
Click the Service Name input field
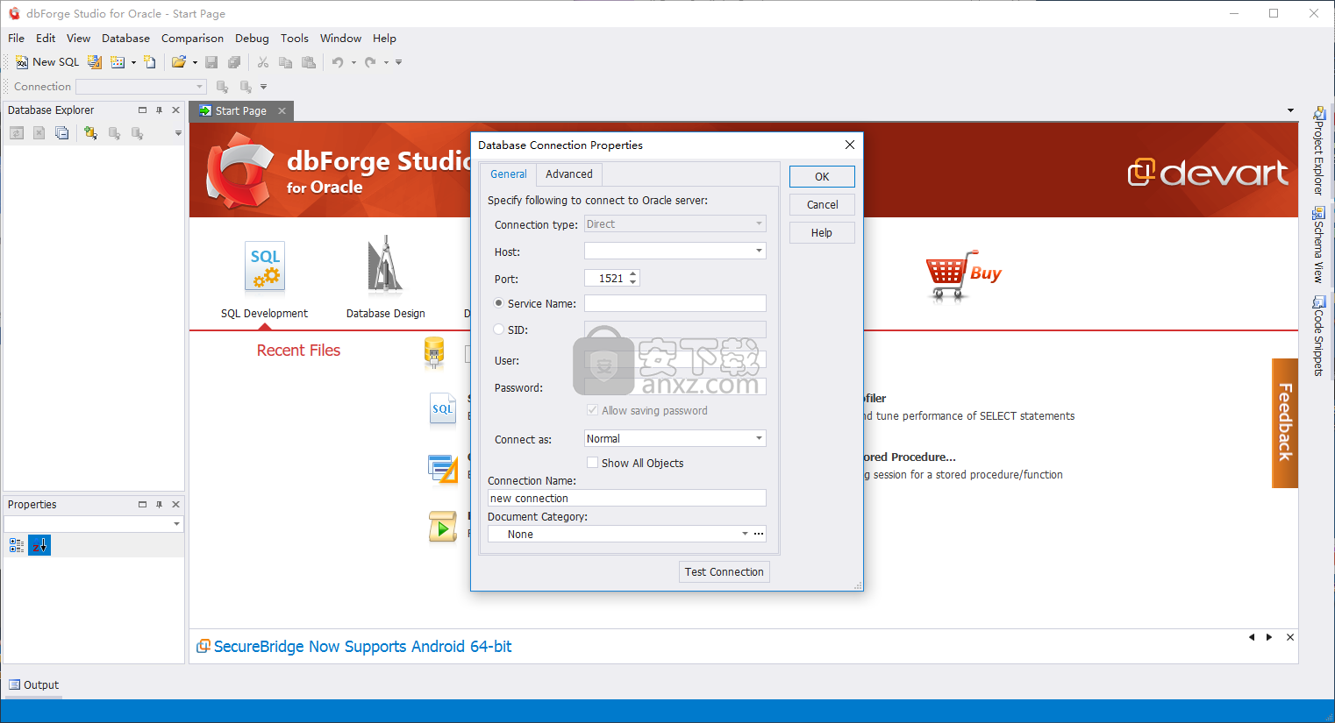(x=675, y=303)
